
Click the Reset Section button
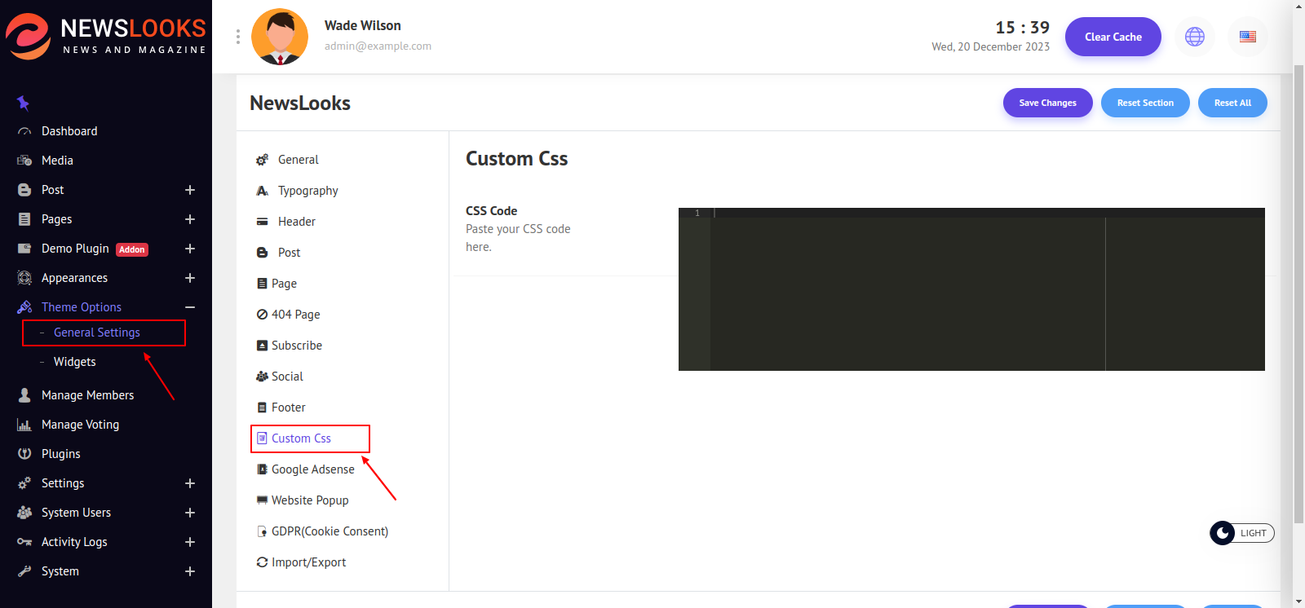pos(1144,103)
